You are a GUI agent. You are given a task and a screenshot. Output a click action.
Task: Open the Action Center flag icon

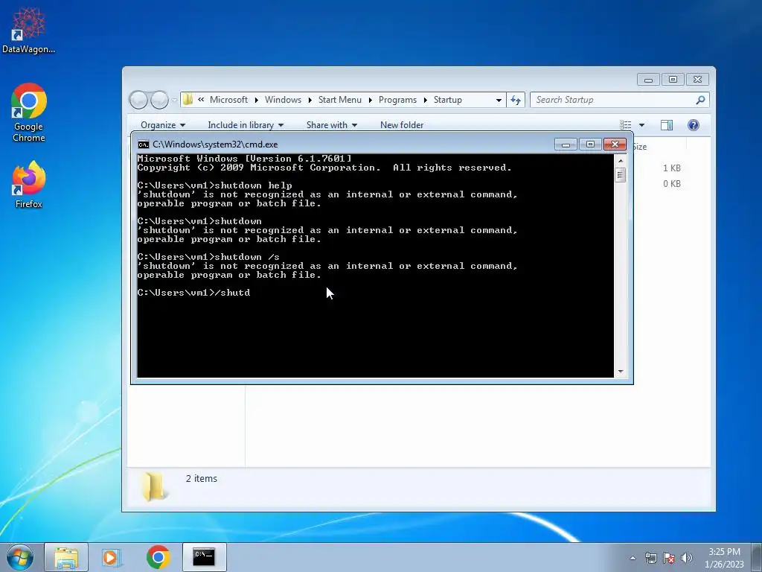click(669, 558)
